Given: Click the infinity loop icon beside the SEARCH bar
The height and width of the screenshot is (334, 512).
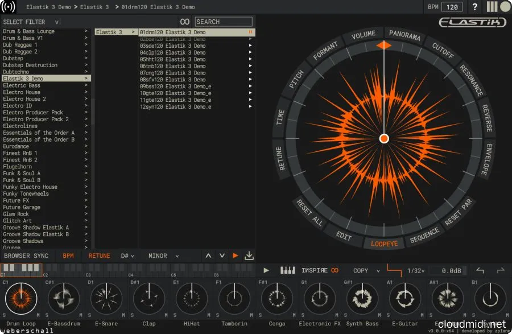Looking at the screenshot, I should (184, 21).
